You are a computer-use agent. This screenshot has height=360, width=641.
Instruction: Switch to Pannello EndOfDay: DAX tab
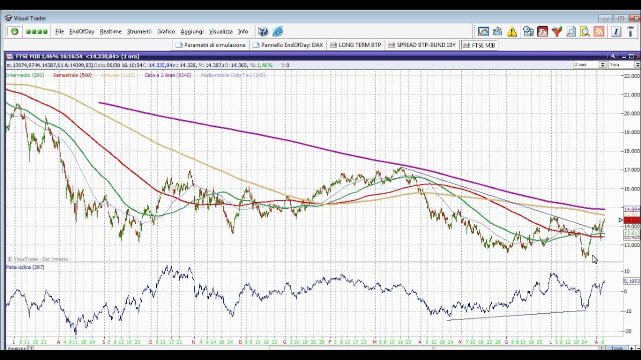click(288, 45)
